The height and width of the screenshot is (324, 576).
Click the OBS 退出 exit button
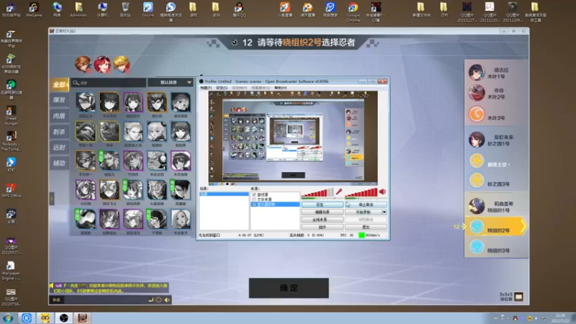pyautogui.click(x=366, y=227)
